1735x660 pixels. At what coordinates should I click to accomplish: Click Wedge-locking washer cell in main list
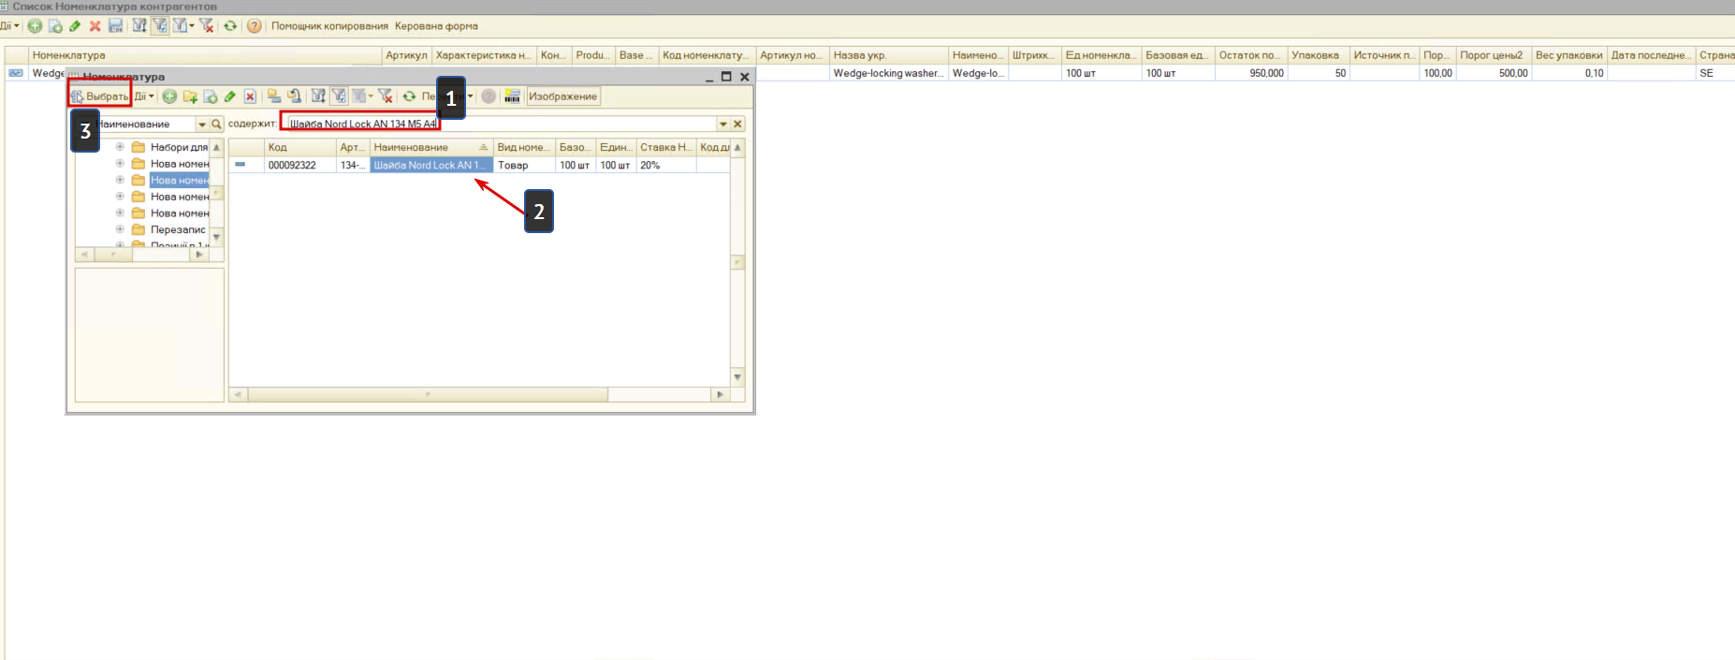tap(888, 73)
